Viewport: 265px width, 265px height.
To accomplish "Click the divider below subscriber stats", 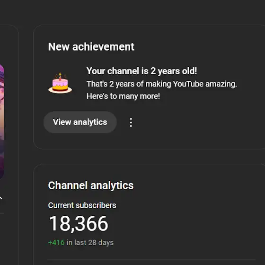I will pos(151,260).
